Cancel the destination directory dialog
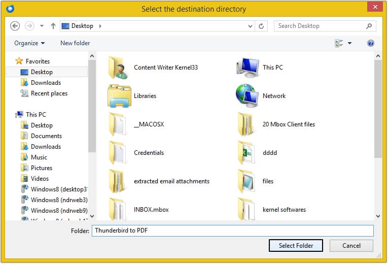 click(x=351, y=245)
